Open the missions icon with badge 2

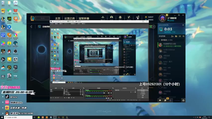(x=165, y=100)
